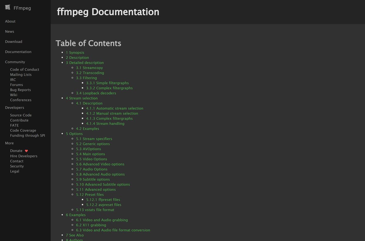Open Bug Reports link
This screenshot has width=365, height=241.
[x=20, y=90]
